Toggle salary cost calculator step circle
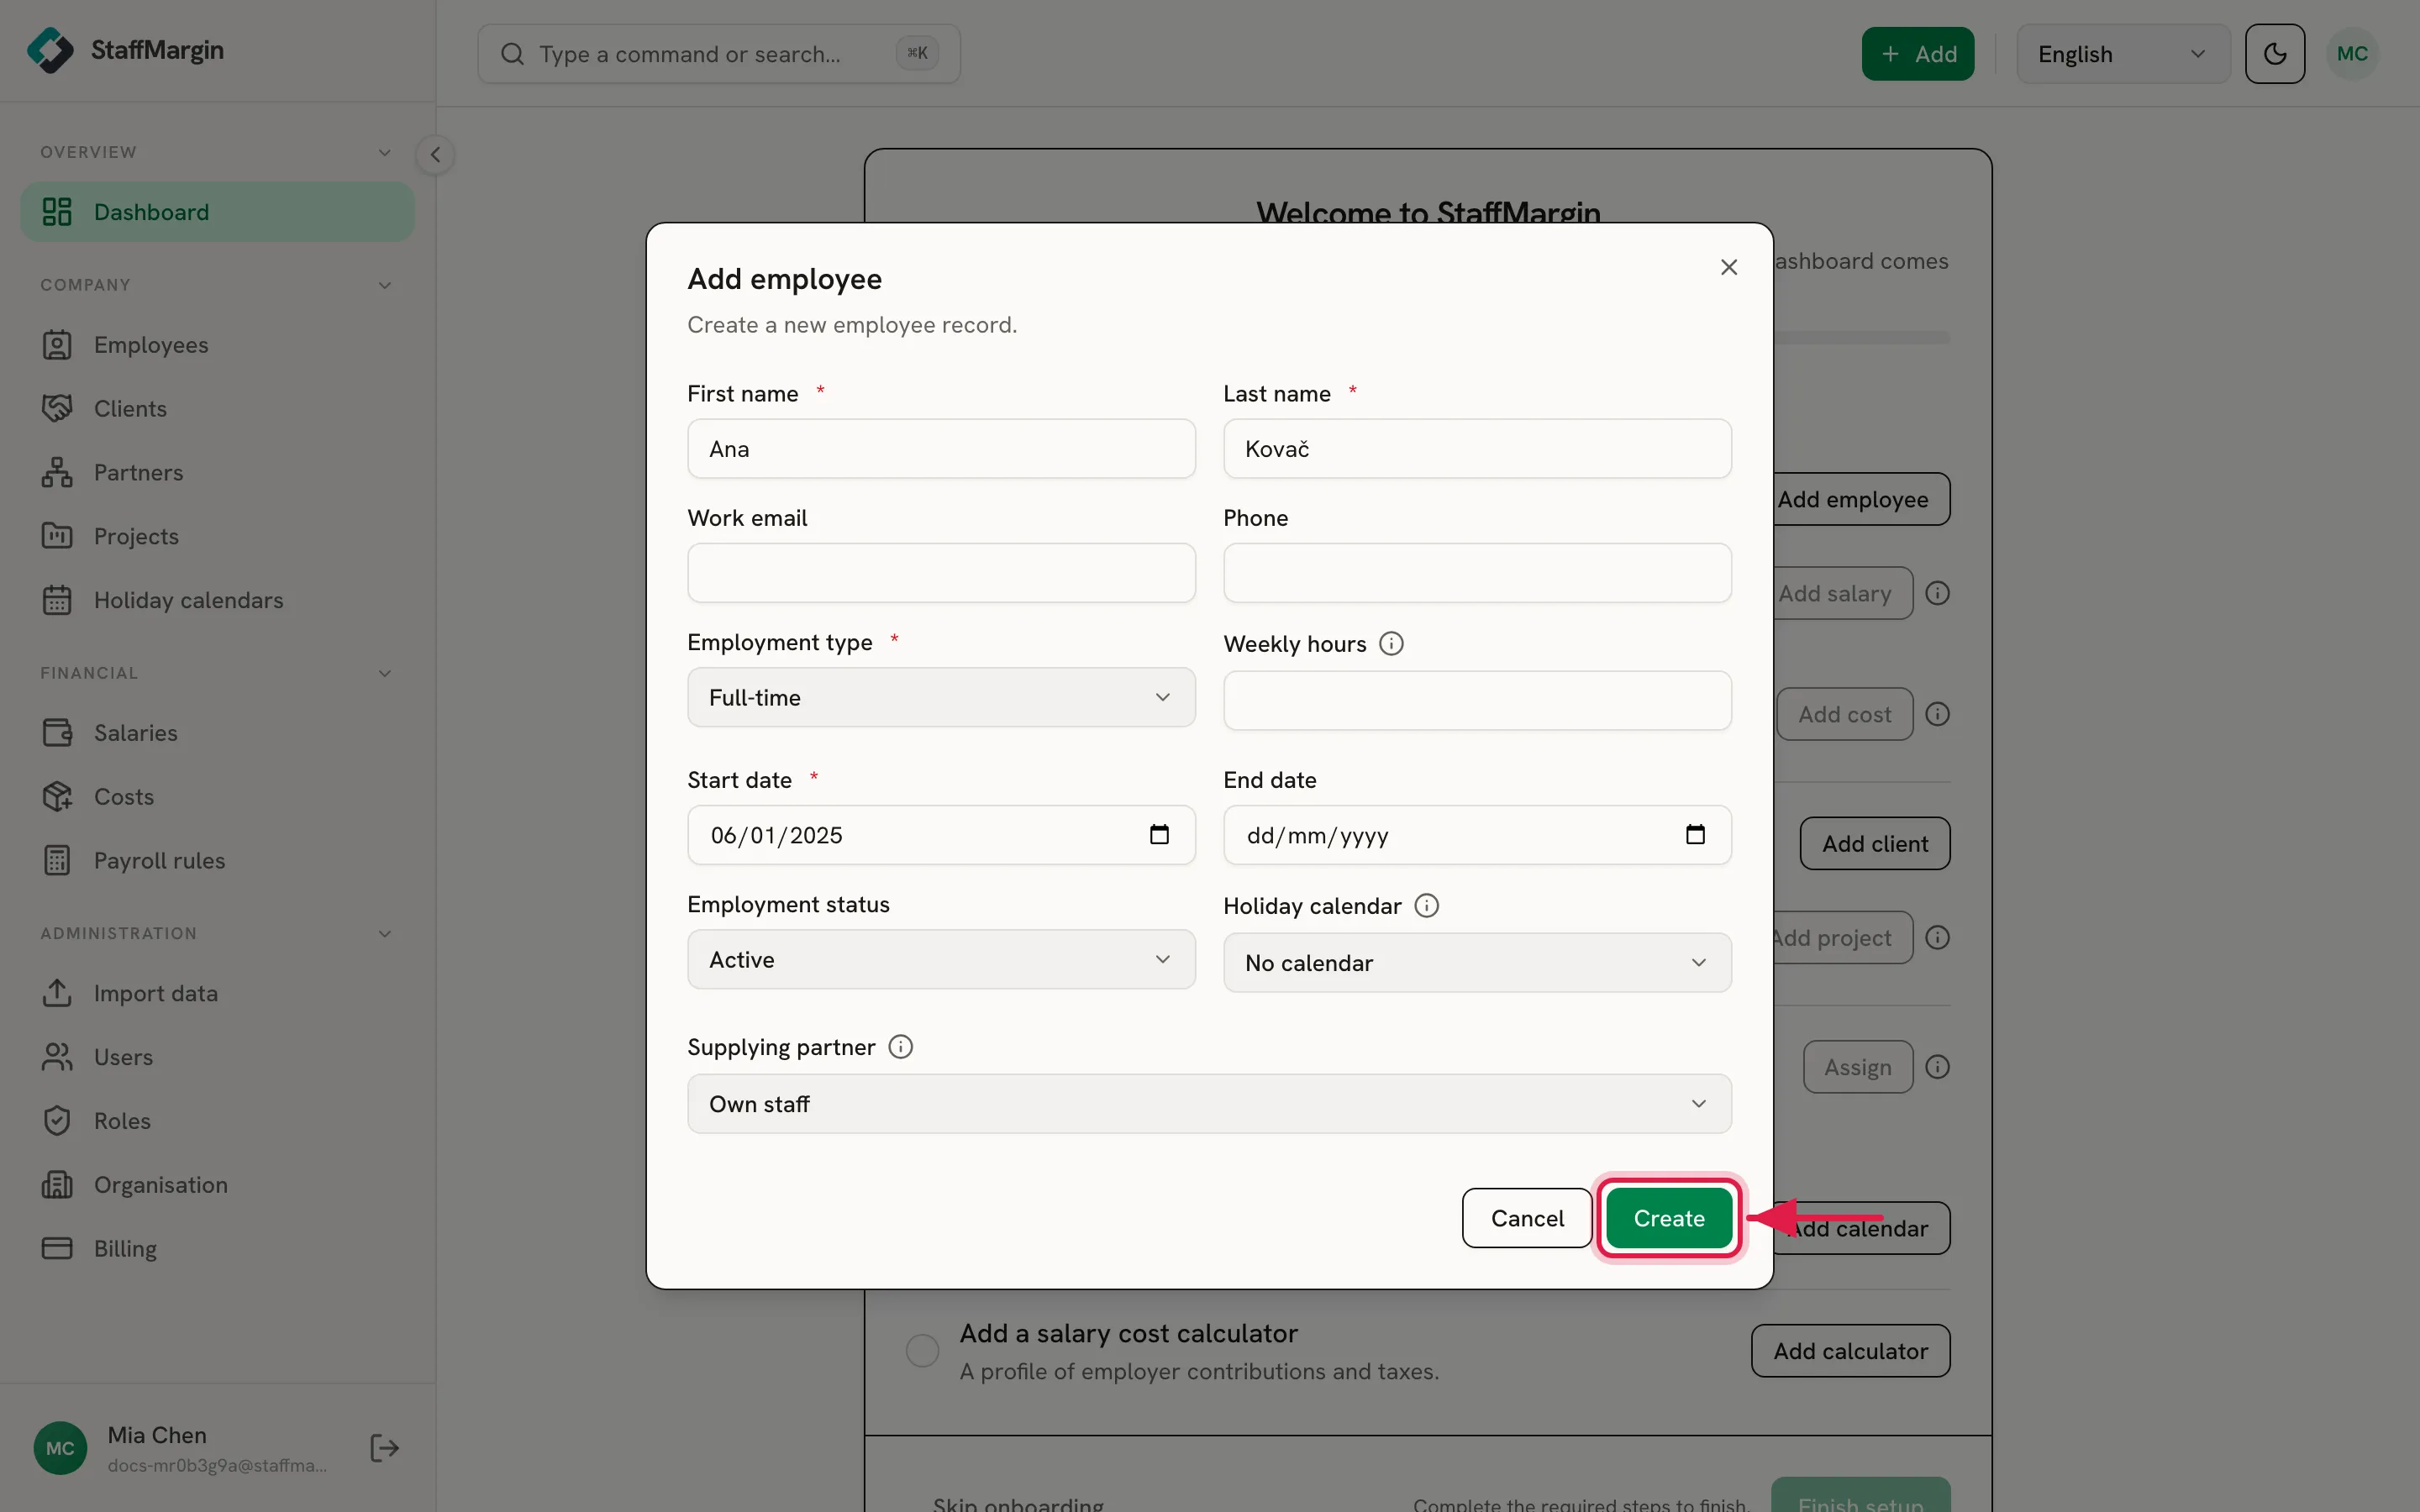Screen dimensions: 2420x1512 pyautogui.click(x=922, y=1351)
